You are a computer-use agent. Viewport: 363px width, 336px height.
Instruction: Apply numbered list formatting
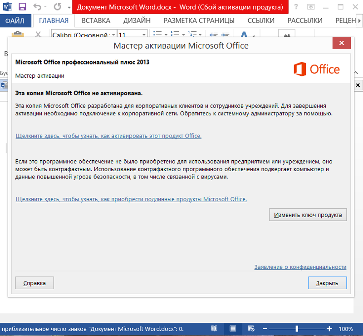[x=175, y=34]
